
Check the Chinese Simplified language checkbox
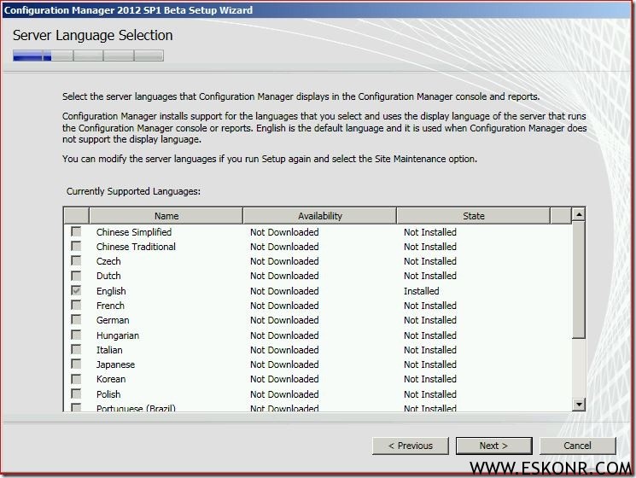click(x=76, y=231)
